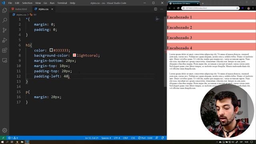Close the Aprendiendo CSS browser tab
256x144 pixels.
198,3
